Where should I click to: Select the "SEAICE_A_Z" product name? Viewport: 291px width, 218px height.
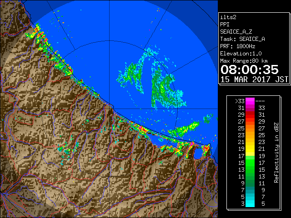pyautogui.click(x=236, y=32)
